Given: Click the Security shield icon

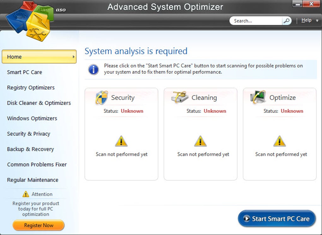Looking at the screenshot, I should coord(102,98).
